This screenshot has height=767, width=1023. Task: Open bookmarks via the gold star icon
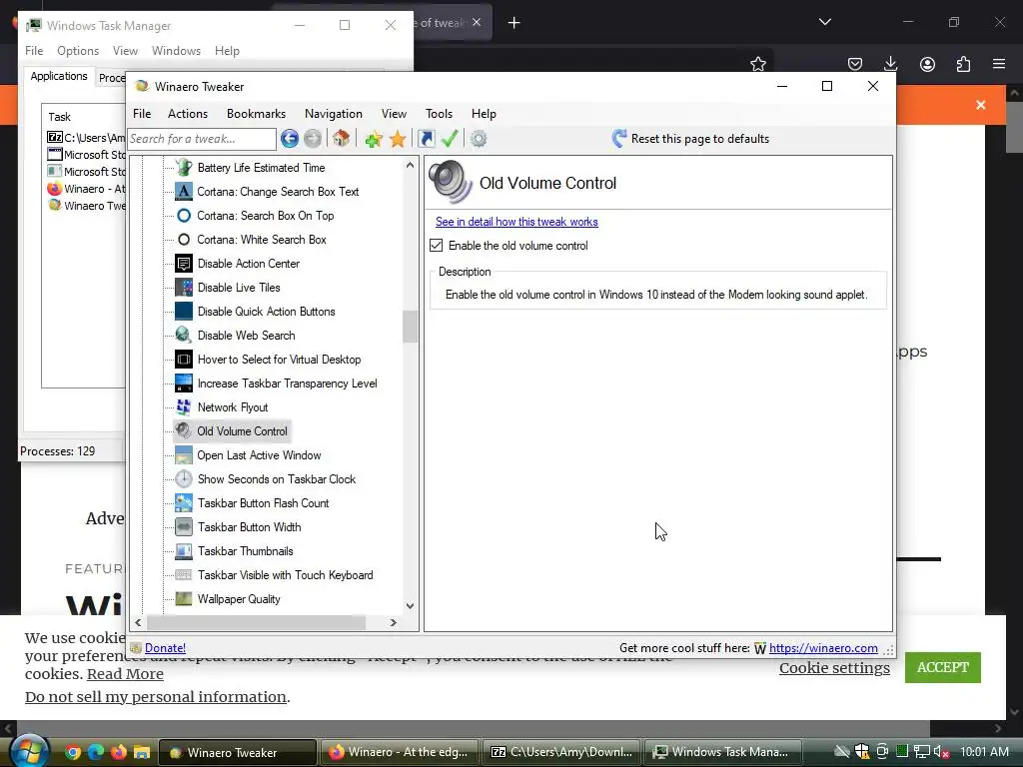pyautogui.click(x=398, y=138)
